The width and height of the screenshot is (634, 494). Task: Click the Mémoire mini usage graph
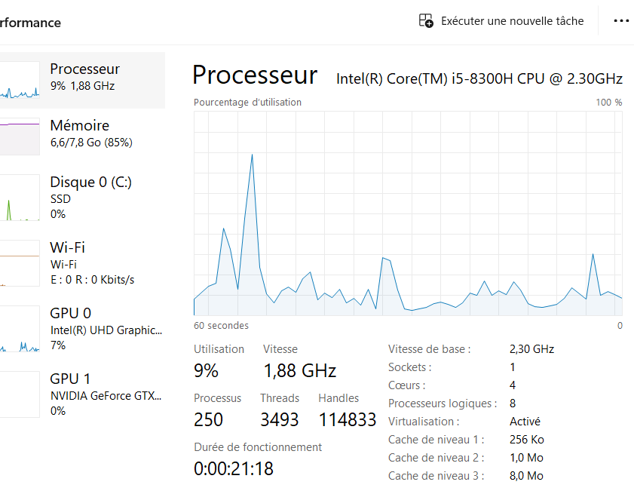click(x=20, y=134)
